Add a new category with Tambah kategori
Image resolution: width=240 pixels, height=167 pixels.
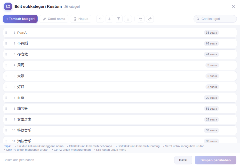tap(20, 19)
